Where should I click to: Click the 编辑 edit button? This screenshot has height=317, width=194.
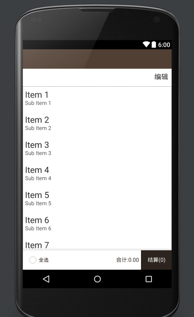pos(161,77)
